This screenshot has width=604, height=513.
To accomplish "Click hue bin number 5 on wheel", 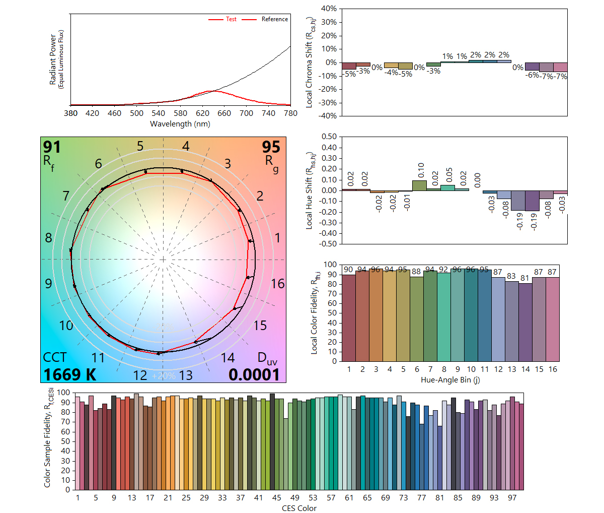I will pos(140,147).
